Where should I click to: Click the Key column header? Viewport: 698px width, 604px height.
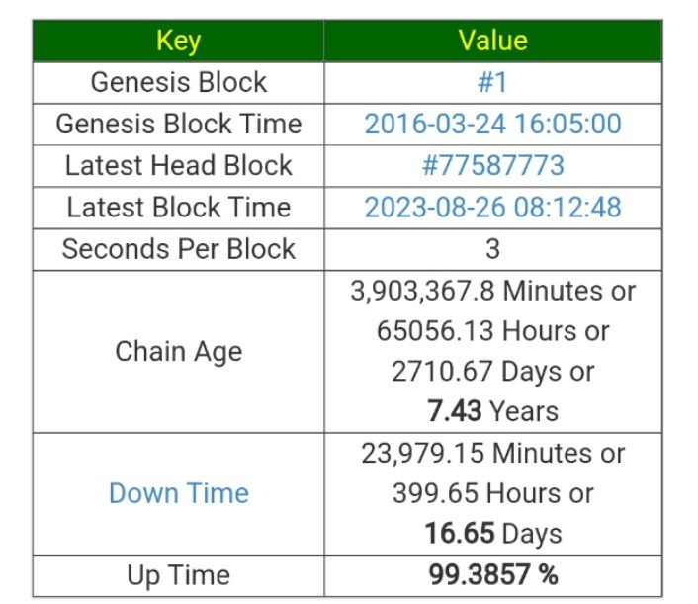(x=178, y=41)
